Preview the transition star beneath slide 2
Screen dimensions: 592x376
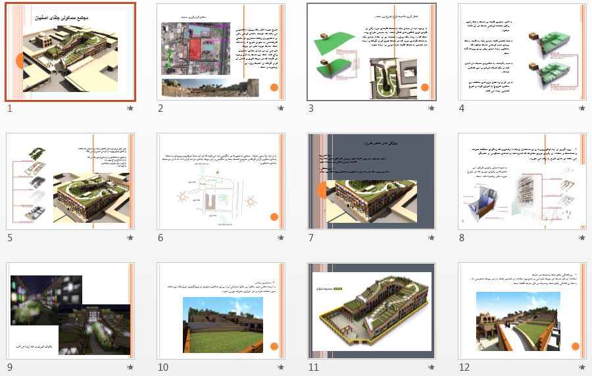(281, 108)
